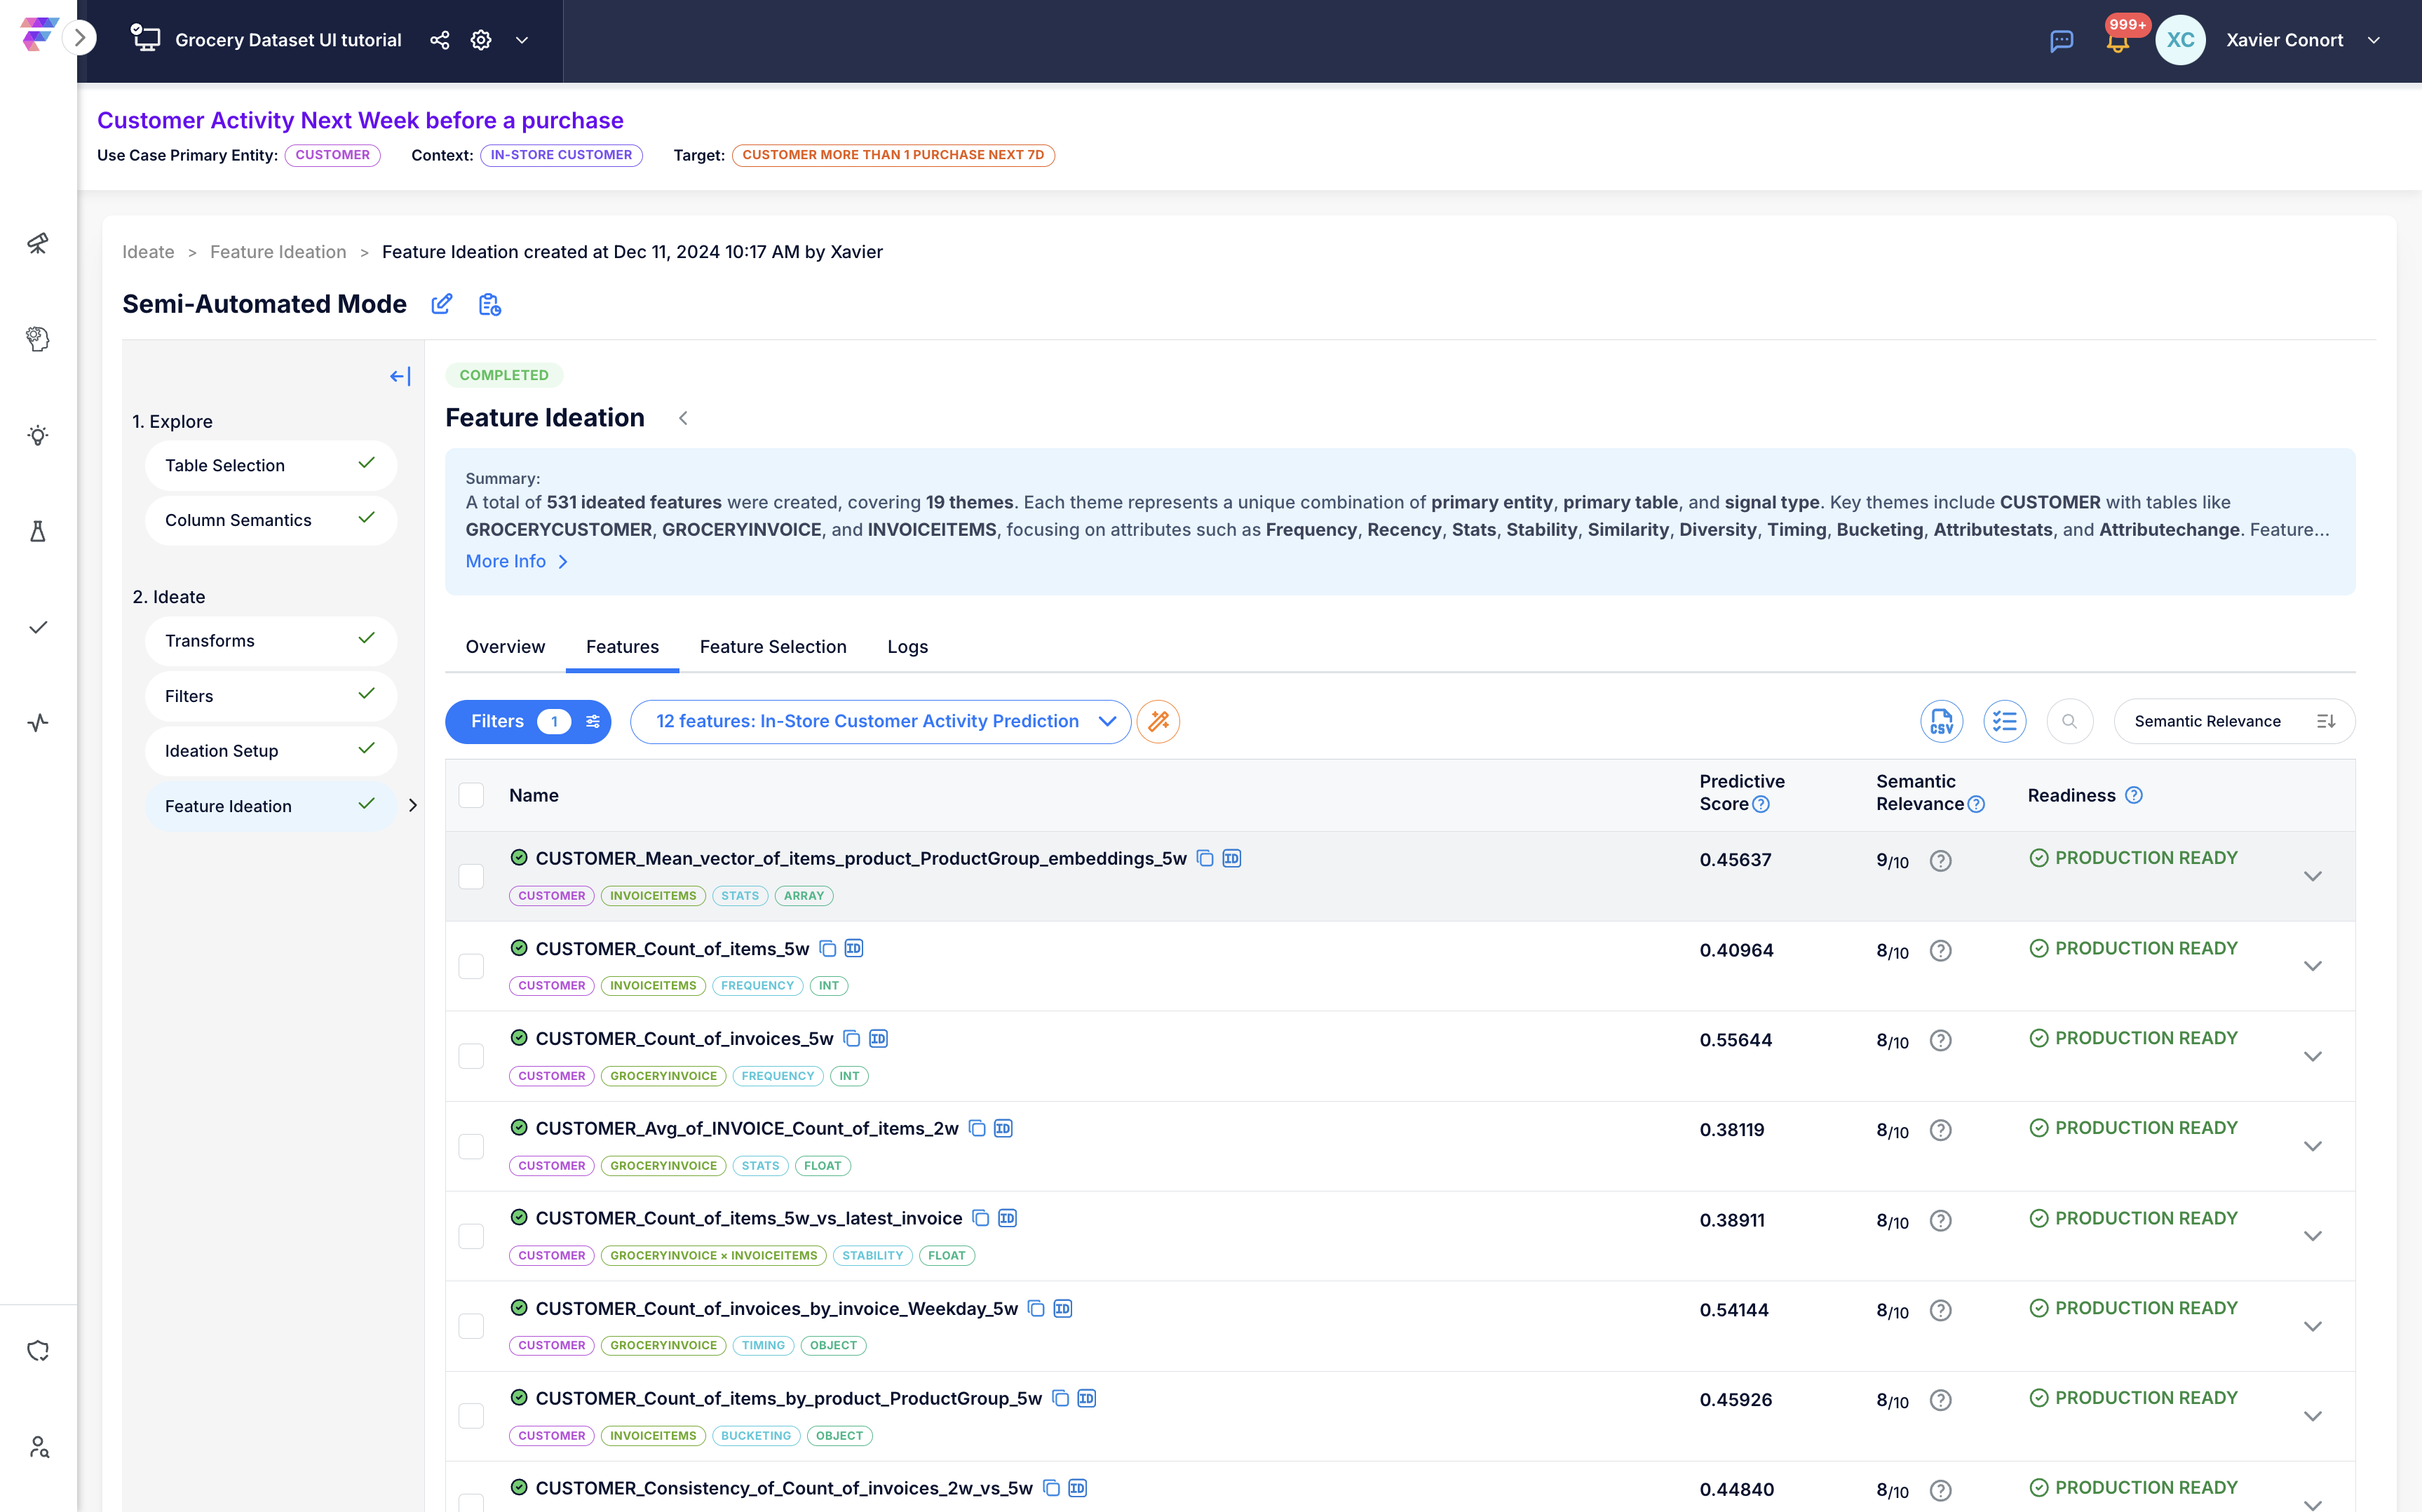Check the Avg_of_INVOICE_Count_of_items_2w row
Screen dimensions: 2422x1512
pyautogui.click(x=471, y=1146)
